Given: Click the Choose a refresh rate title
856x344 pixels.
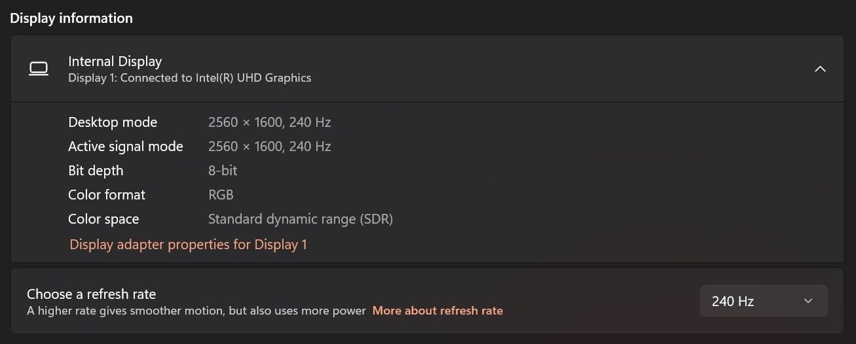Looking at the screenshot, I should pos(91,294).
